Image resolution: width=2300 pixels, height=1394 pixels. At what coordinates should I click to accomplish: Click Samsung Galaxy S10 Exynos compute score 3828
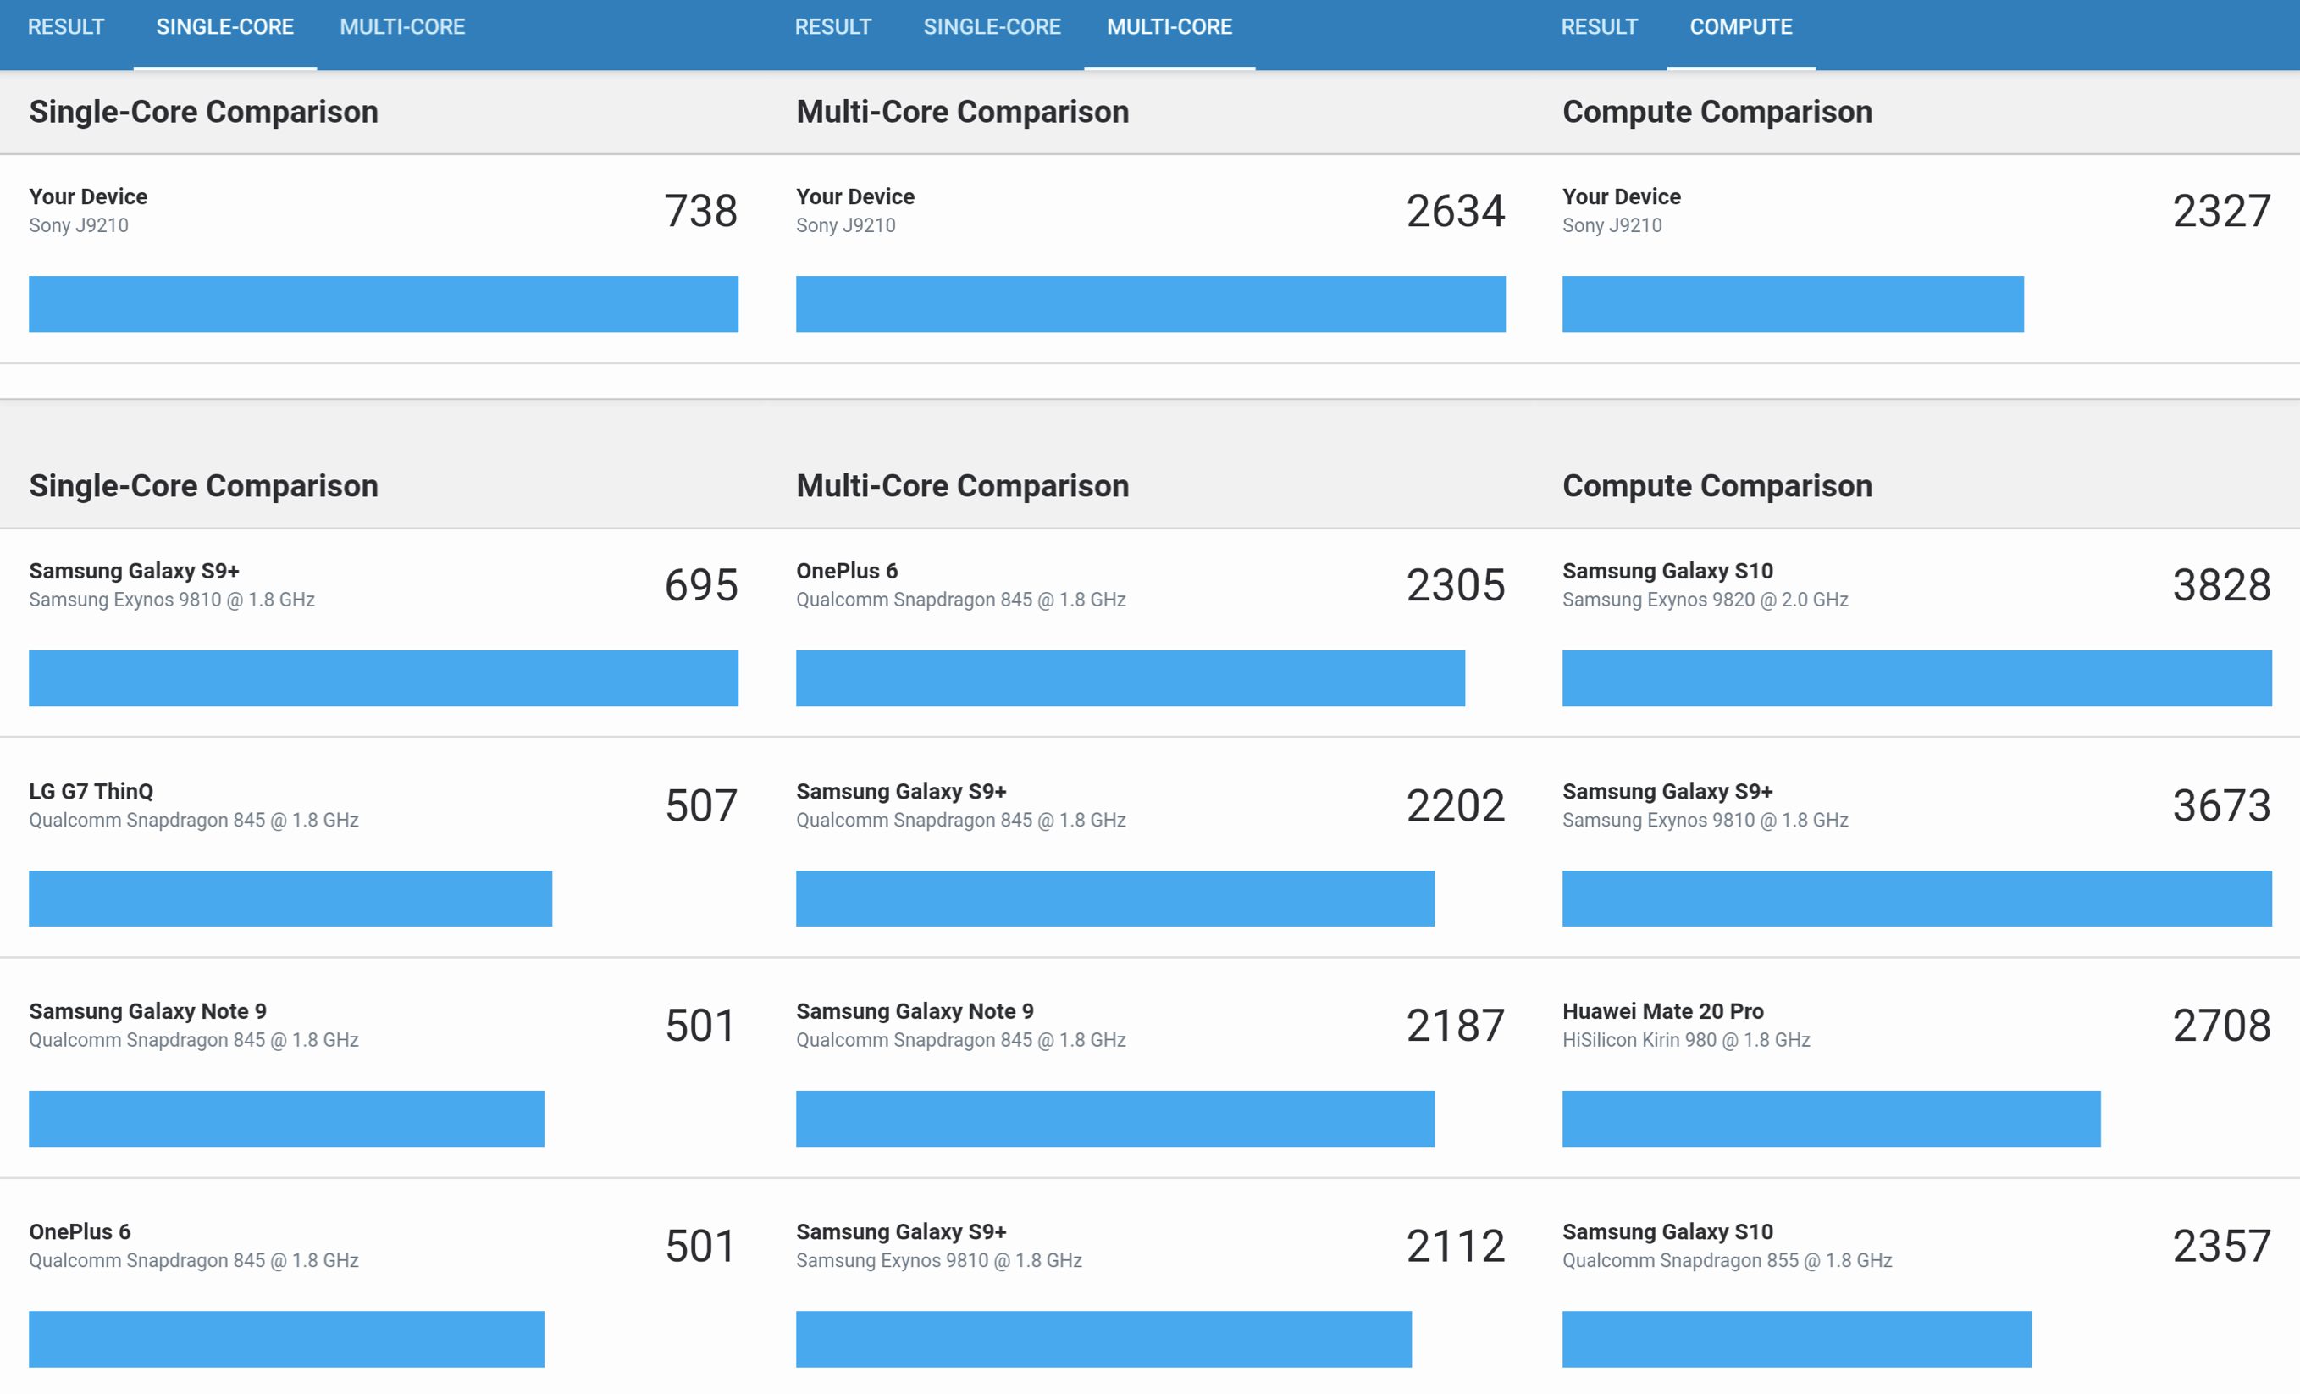click(2221, 585)
